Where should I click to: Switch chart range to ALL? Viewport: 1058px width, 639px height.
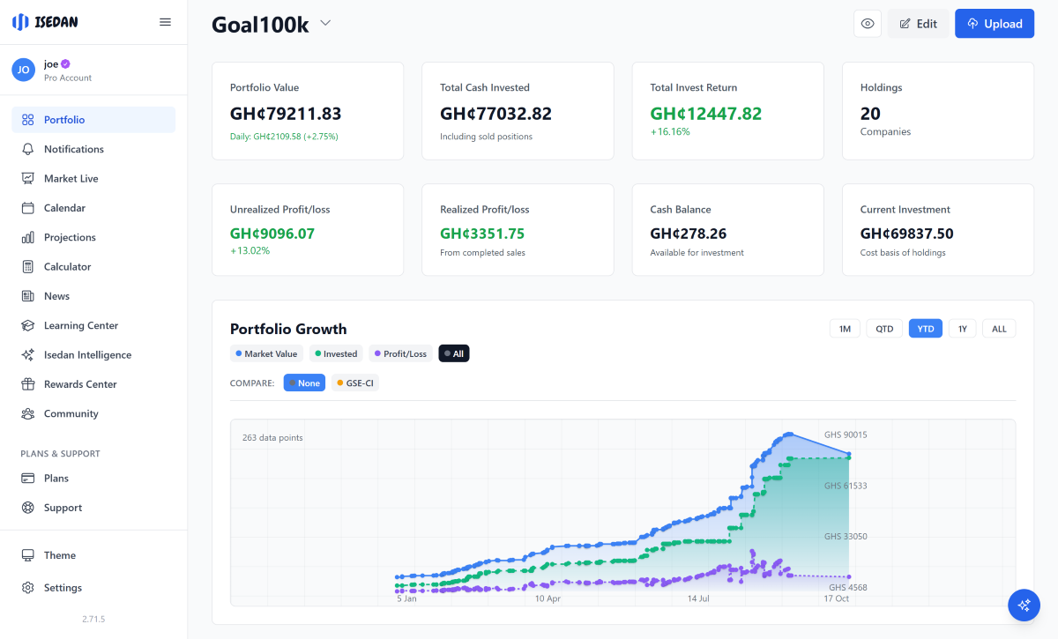pyautogui.click(x=999, y=329)
